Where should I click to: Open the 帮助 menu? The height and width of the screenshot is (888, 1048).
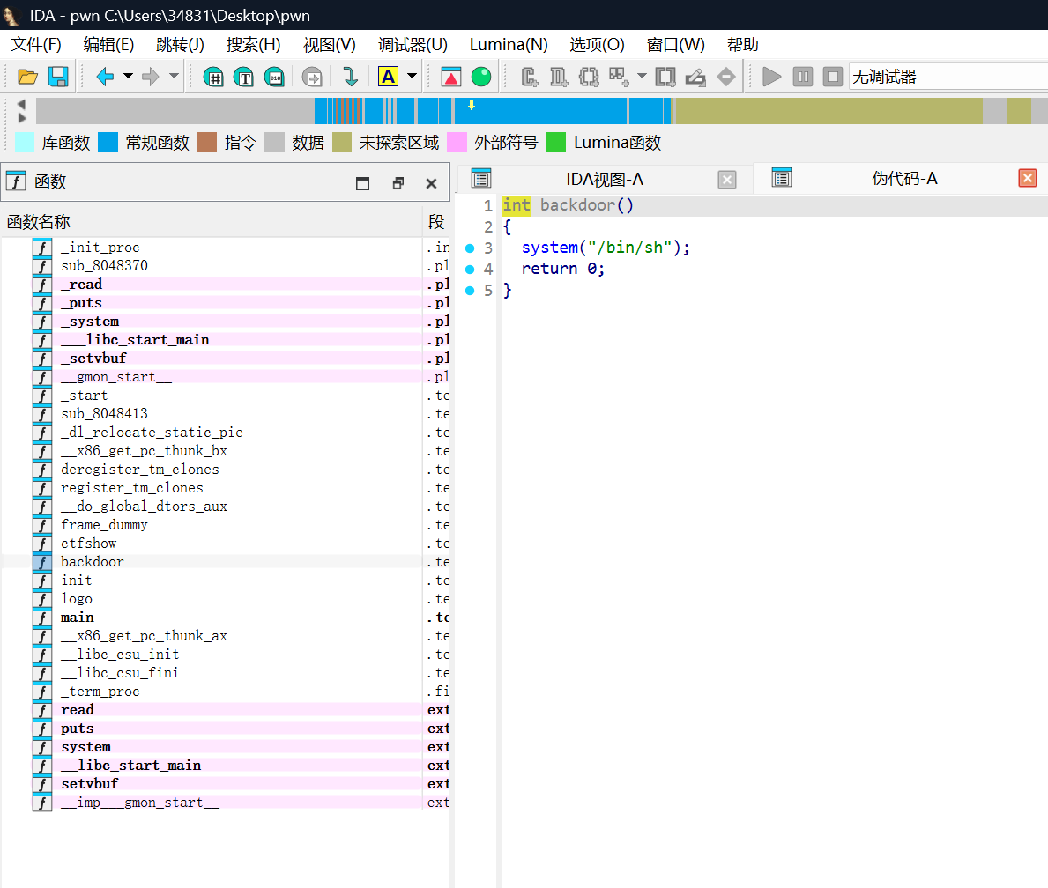click(742, 45)
